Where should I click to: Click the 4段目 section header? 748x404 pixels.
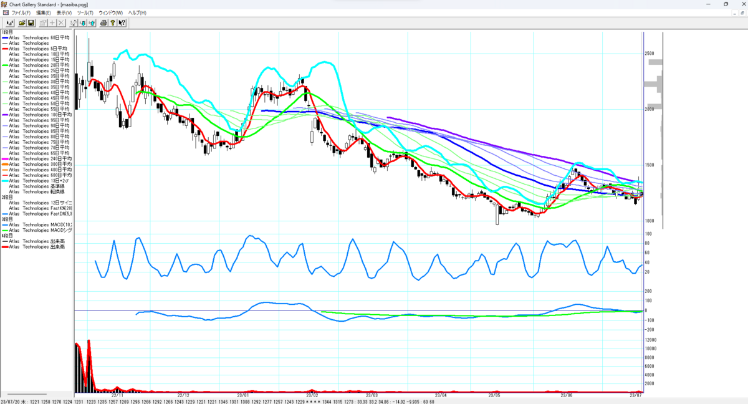click(x=6, y=236)
